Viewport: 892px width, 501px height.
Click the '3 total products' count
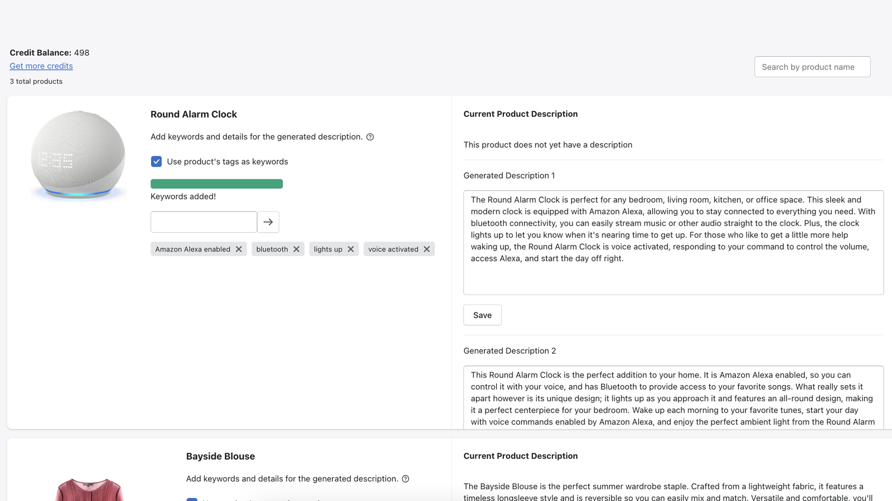[x=36, y=81]
